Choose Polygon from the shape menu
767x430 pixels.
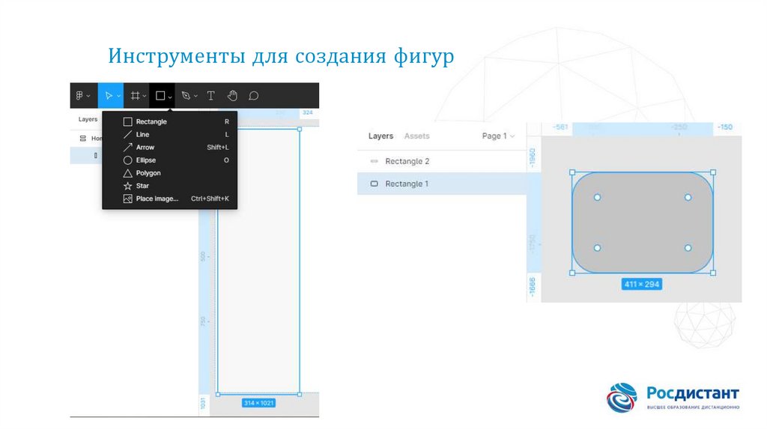170,173
